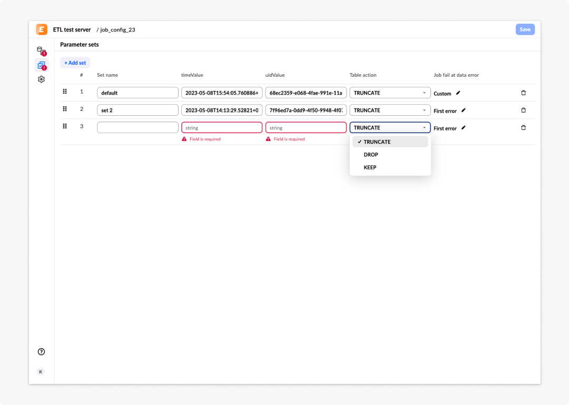Collapse the open Table action dropdown in row 3
Image resolution: width=569 pixels, height=405 pixels.
pos(390,127)
